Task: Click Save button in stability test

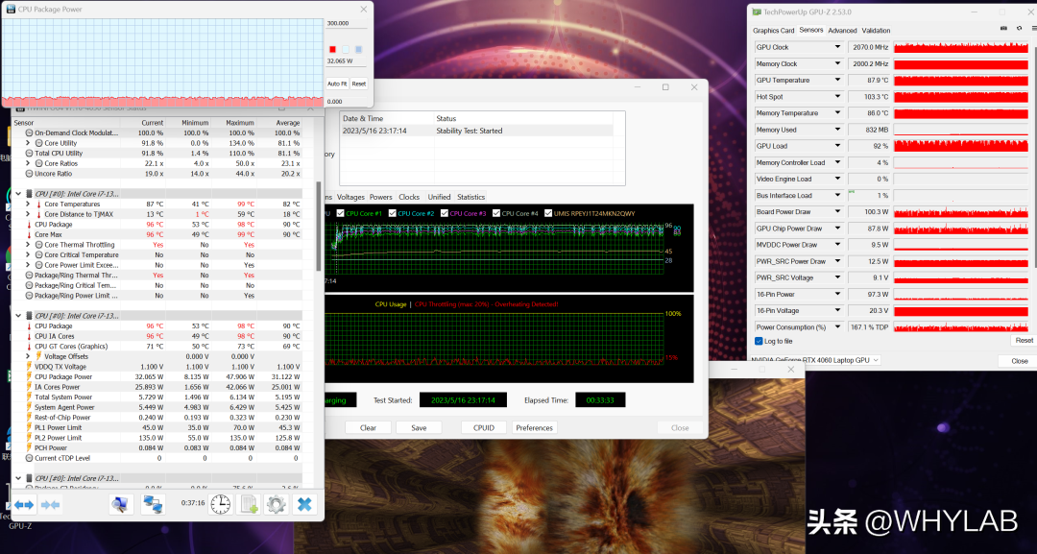Action: (x=419, y=427)
